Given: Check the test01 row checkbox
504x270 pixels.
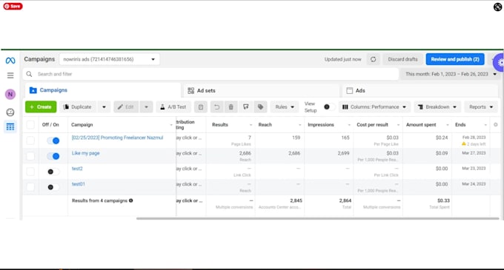Looking at the screenshot, I should (x=30, y=187).
